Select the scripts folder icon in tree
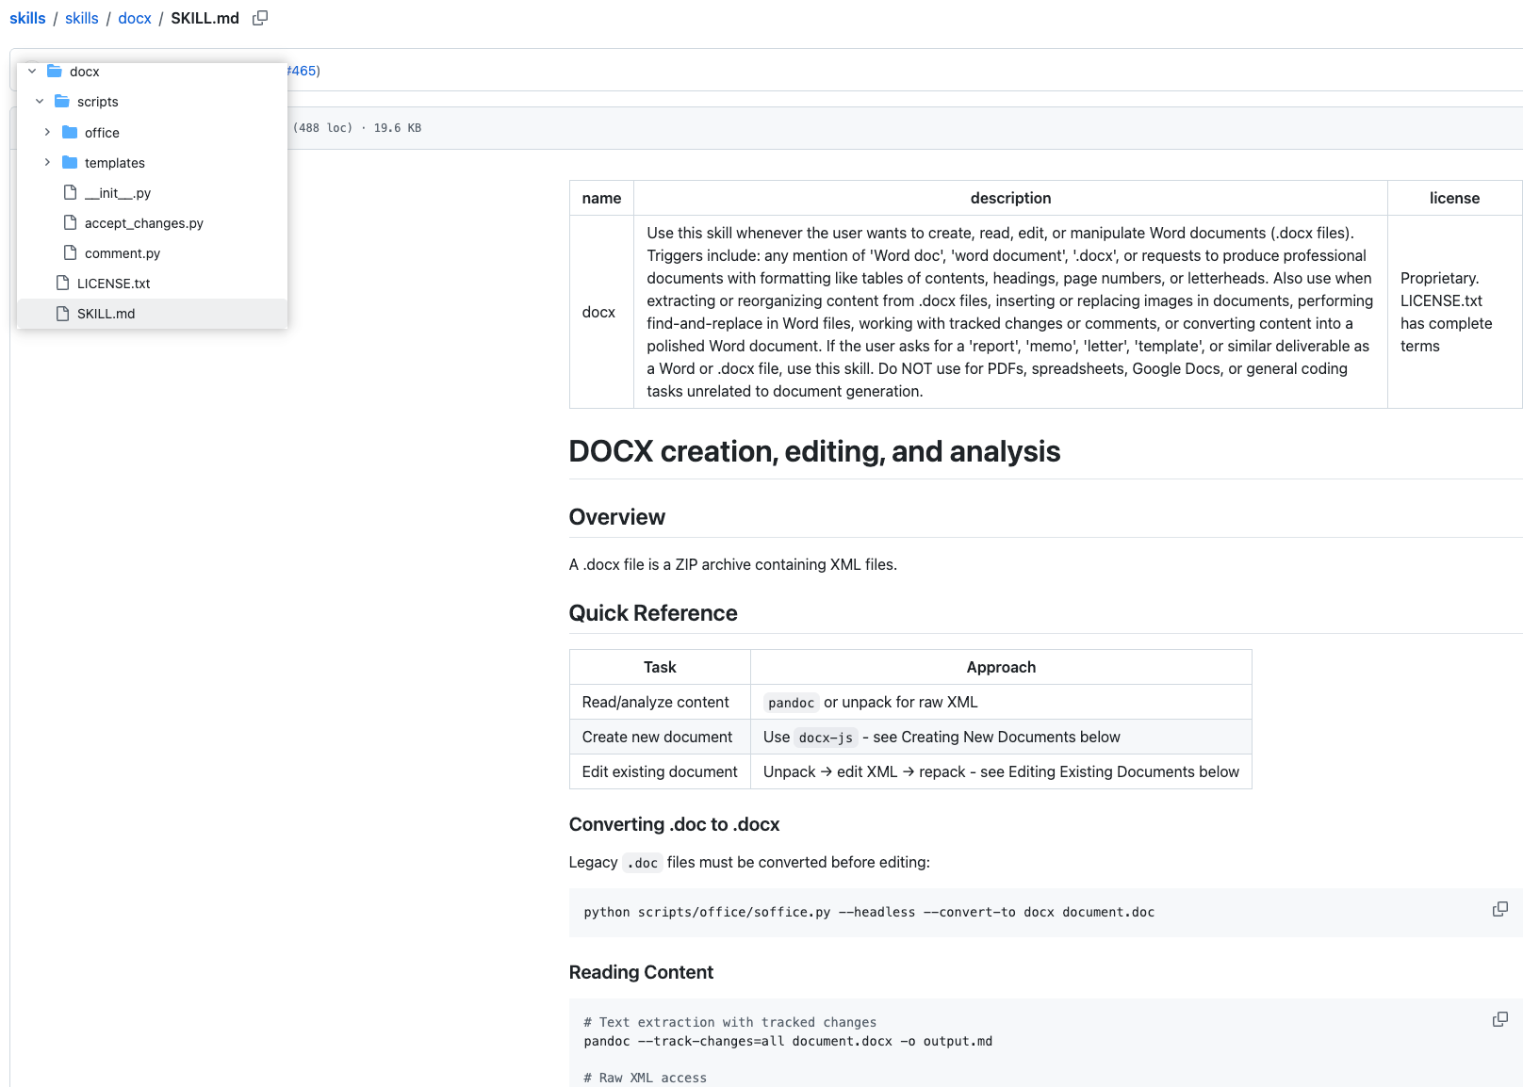 62,101
